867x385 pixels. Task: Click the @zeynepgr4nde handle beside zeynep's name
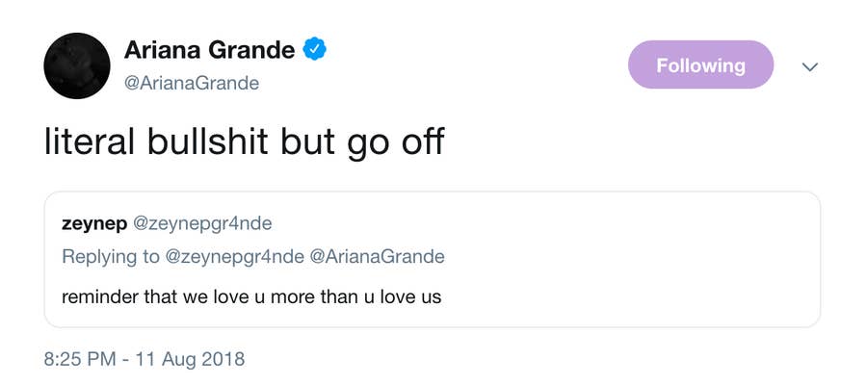click(201, 223)
